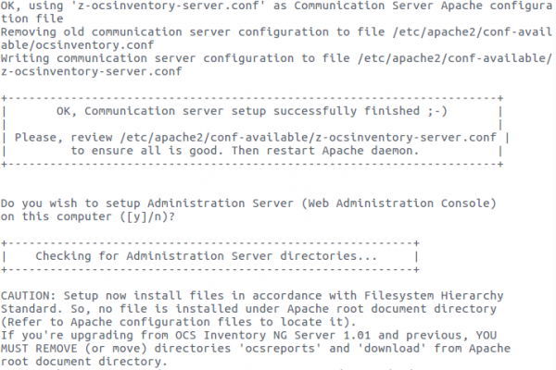Click the 'Please, review' path line in the box

click(256, 138)
